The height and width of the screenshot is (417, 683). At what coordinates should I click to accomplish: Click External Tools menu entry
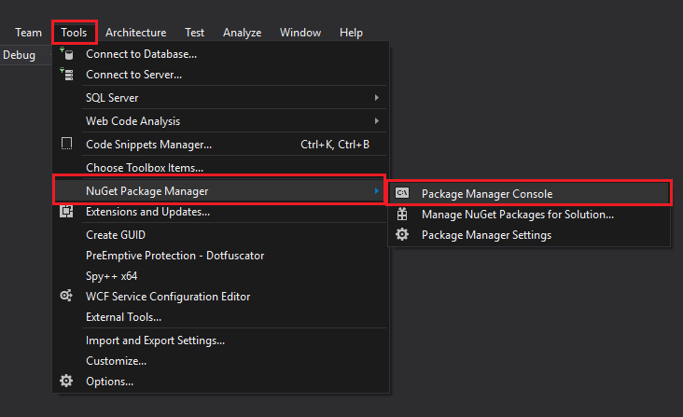coord(123,317)
